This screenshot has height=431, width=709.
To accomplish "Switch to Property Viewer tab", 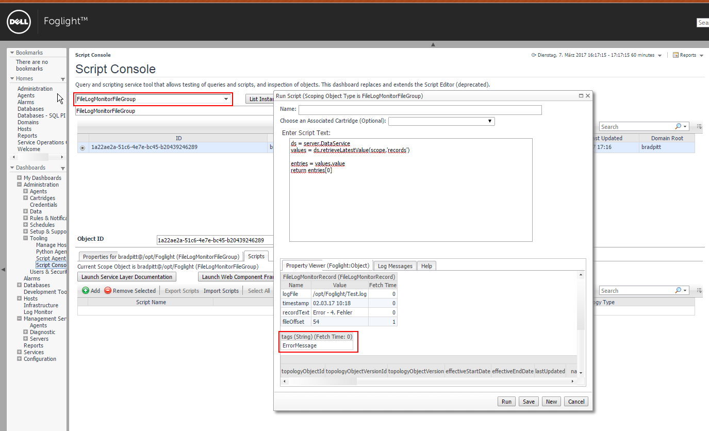I will (x=327, y=266).
